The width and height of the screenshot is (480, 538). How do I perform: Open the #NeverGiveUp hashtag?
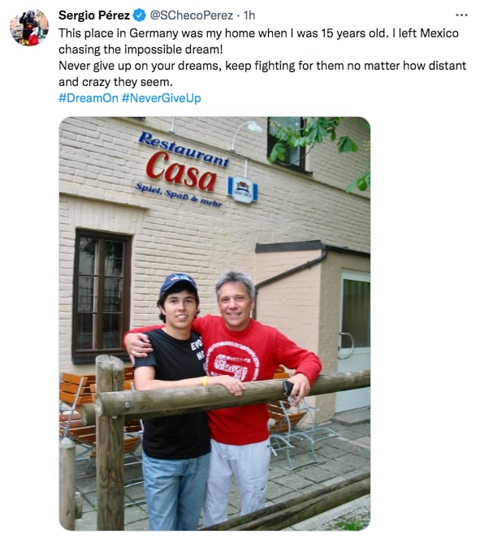point(161,98)
